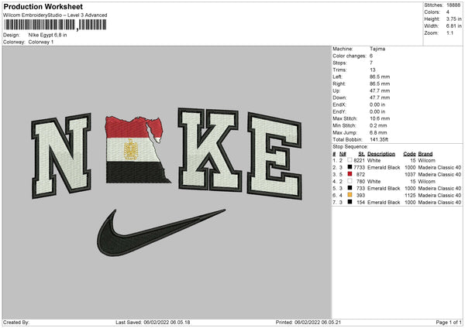Click the embroidered letter N in the design
465x328 pixels.
[x=61, y=155]
